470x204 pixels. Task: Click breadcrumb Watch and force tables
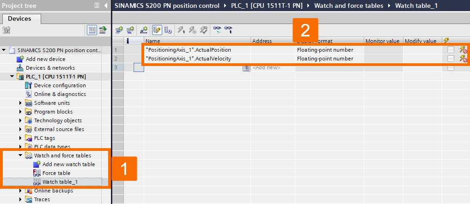click(348, 6)
